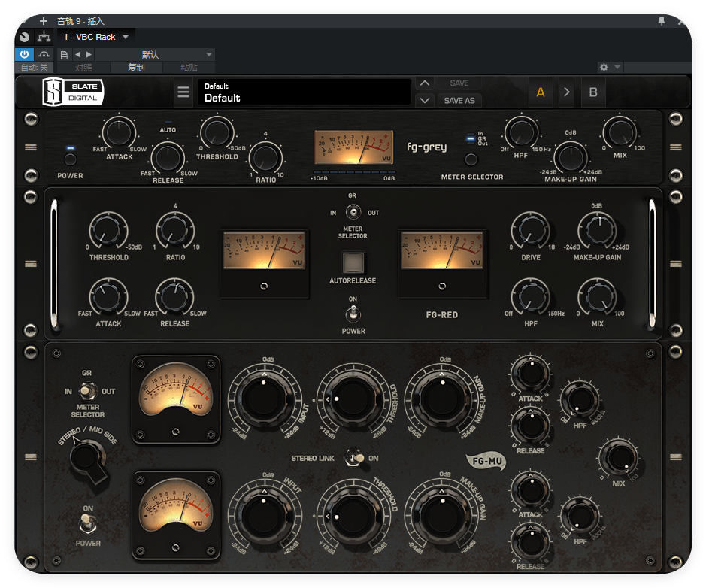
Task: Click the FG-Red RELEASE knob
Action: pyautogui.click(x=175, y=297)
